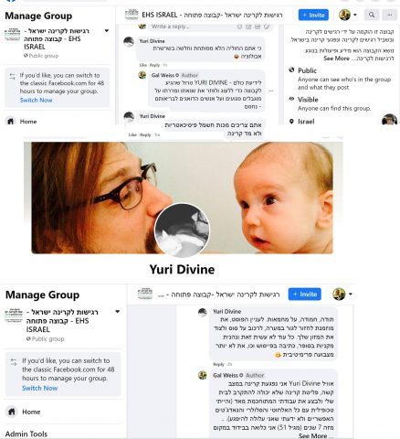Open Yuri Divine's circular profile picture
This screenshot has width=400, height=439.
click(x=182, y=230)
